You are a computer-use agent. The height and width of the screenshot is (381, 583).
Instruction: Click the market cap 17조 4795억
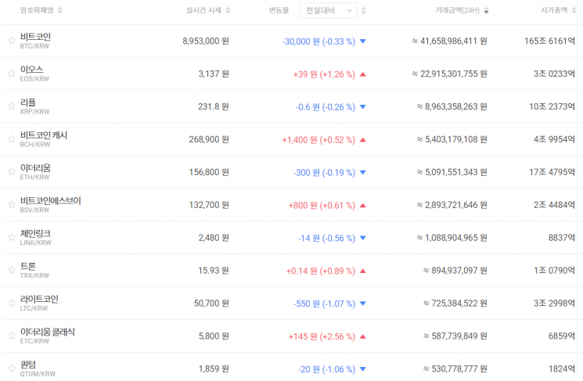pos(552,172)
